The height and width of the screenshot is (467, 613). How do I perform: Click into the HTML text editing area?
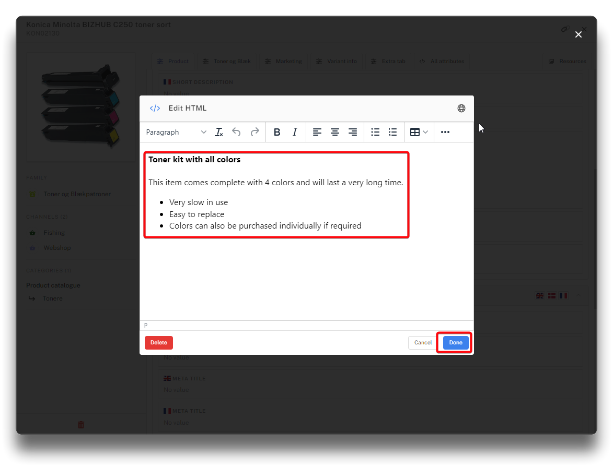point(306,277)
